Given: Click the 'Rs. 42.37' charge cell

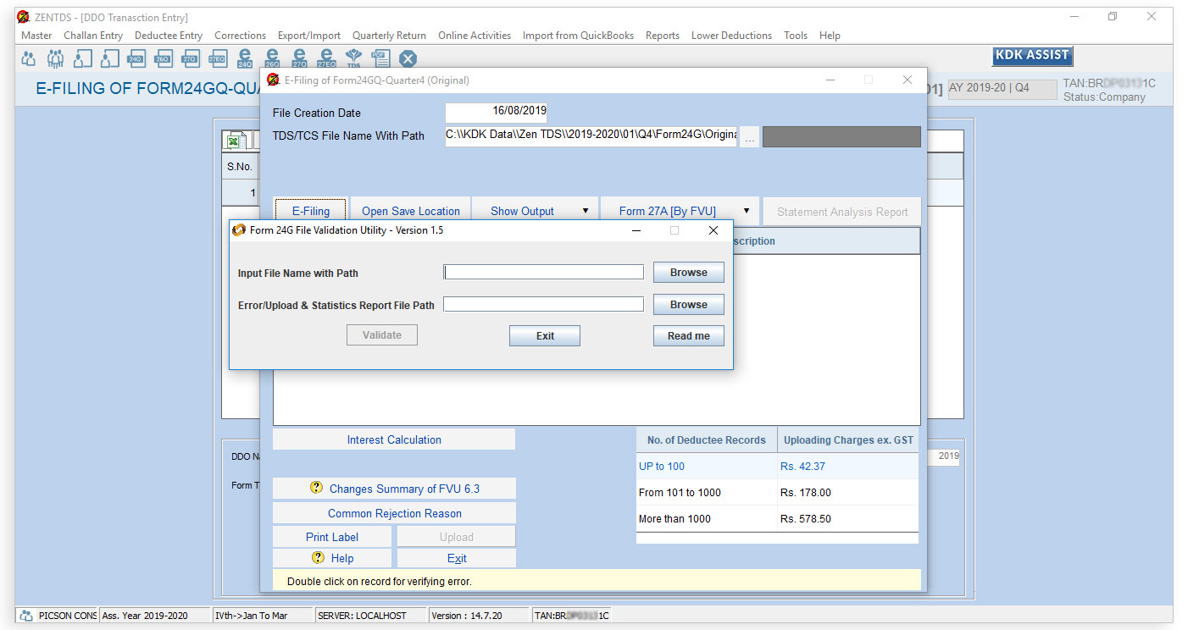Looking at the screenshot, I should pyautogui.click(x=848, y=467).
